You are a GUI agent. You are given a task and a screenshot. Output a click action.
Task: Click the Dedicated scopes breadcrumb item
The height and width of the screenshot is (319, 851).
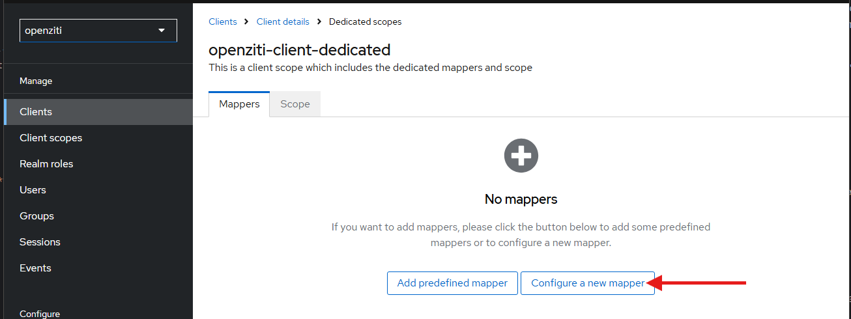tap(365, 21)
